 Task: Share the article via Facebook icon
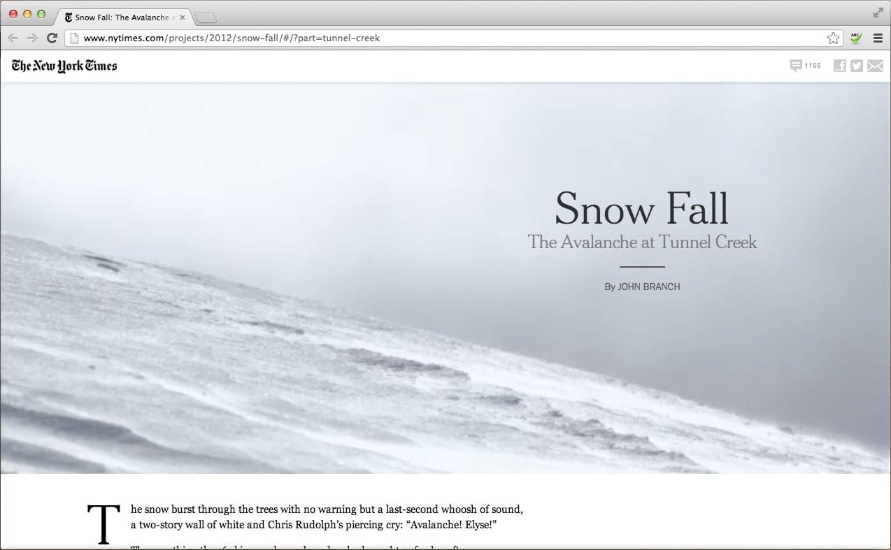[840, 66]
